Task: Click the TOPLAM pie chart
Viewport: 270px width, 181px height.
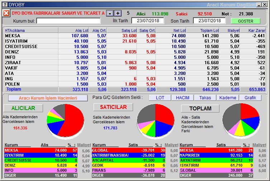Action: pos(241,120)
